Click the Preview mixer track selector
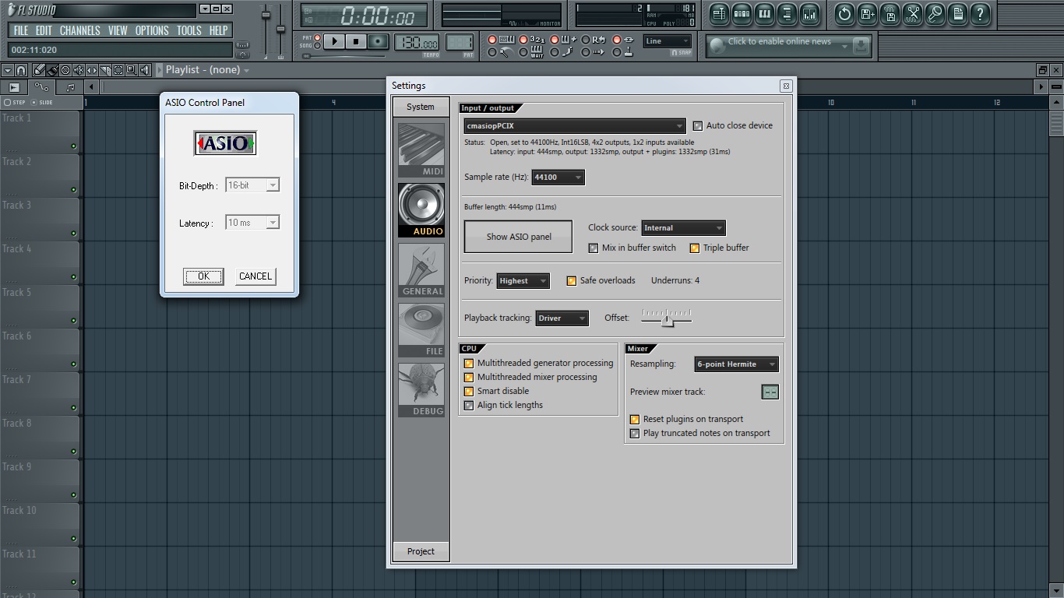This screenshot has width=1064, height=598. click(x=770, y=392)
